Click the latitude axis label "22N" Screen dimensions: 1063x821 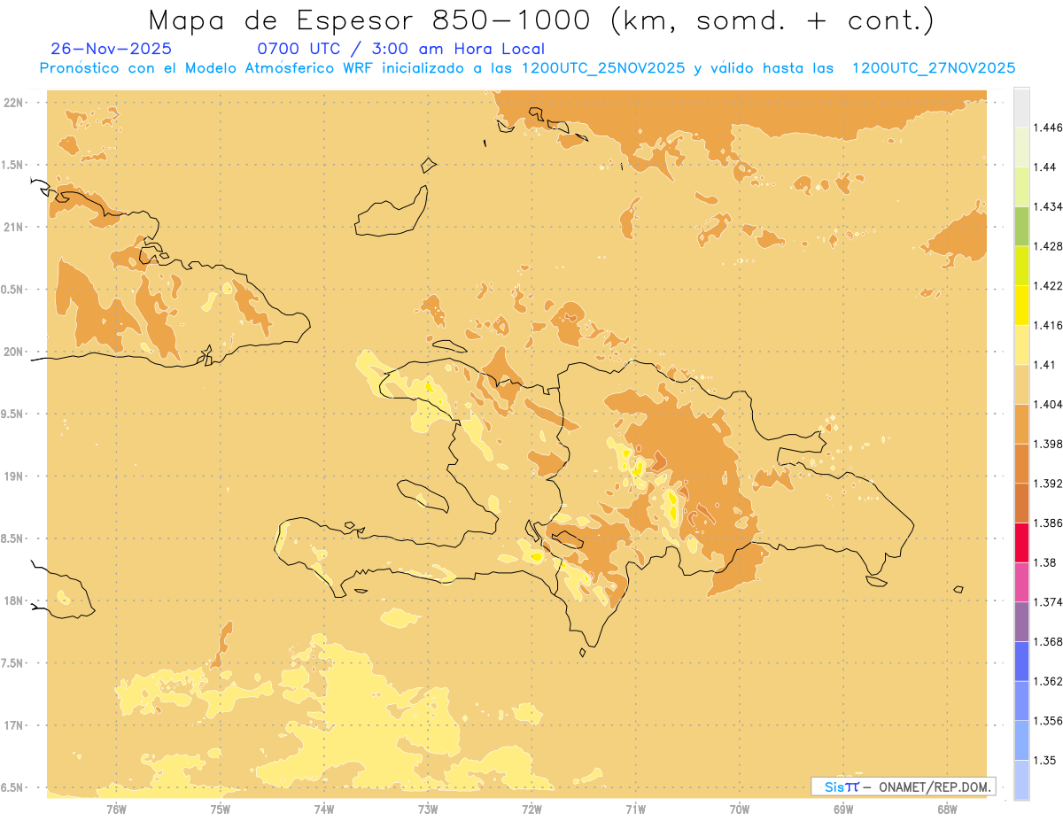click(x=13, y=103)
